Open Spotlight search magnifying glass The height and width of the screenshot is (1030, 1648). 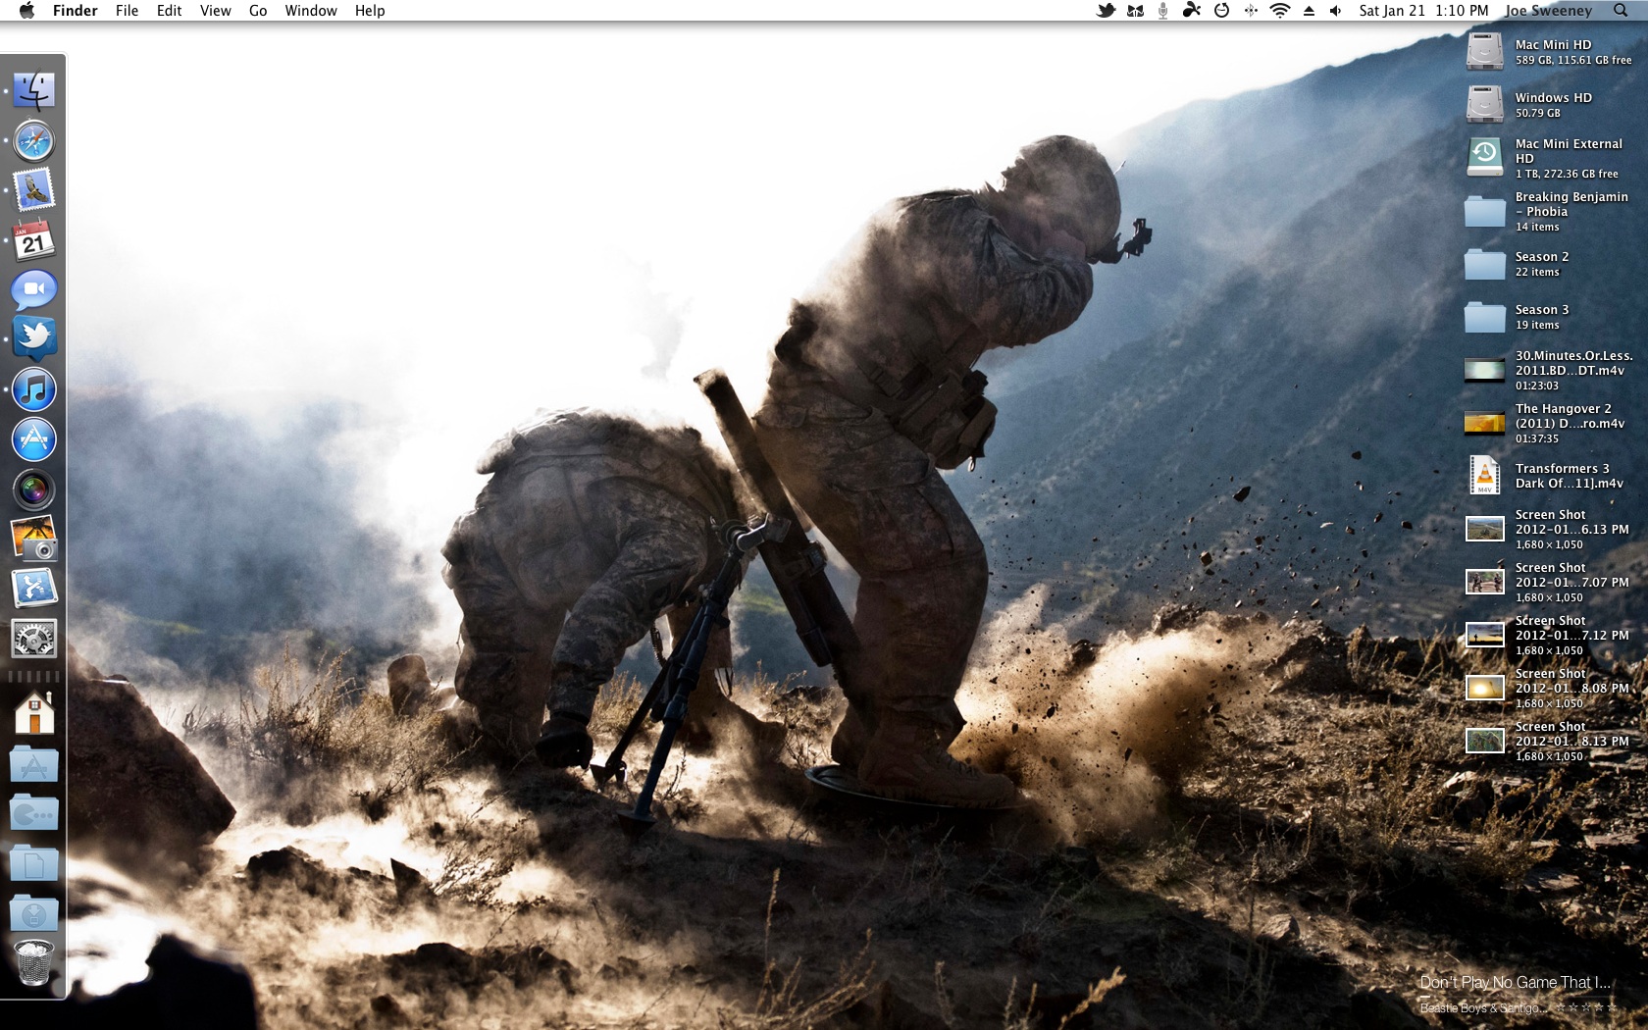1621,11
